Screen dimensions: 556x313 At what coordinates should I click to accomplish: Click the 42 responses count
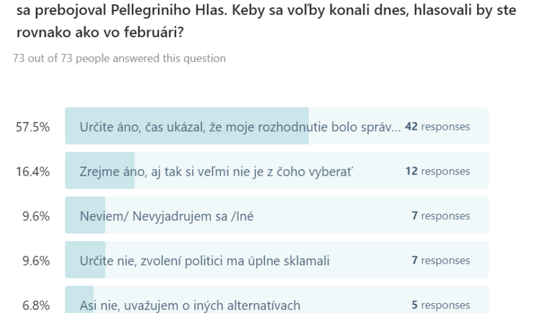pos(438,127)
